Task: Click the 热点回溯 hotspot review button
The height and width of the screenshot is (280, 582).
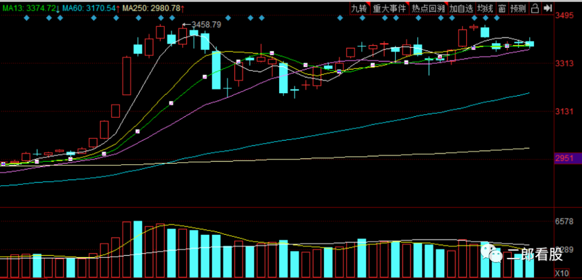Action: [428, 8]
